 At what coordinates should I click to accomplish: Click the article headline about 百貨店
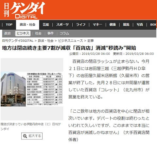coord(69,48)
